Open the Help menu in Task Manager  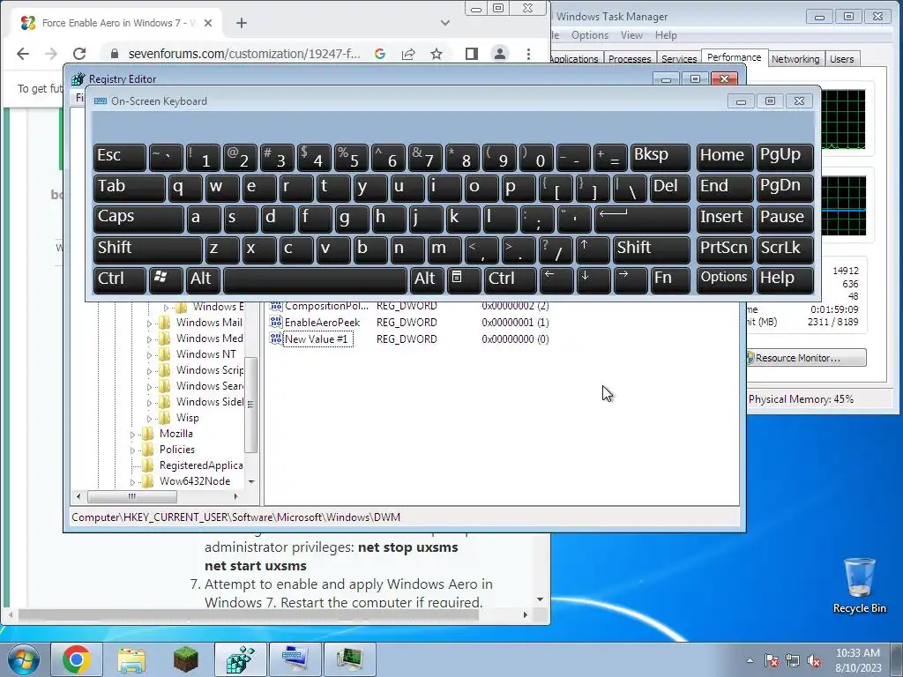pos(666,35)
